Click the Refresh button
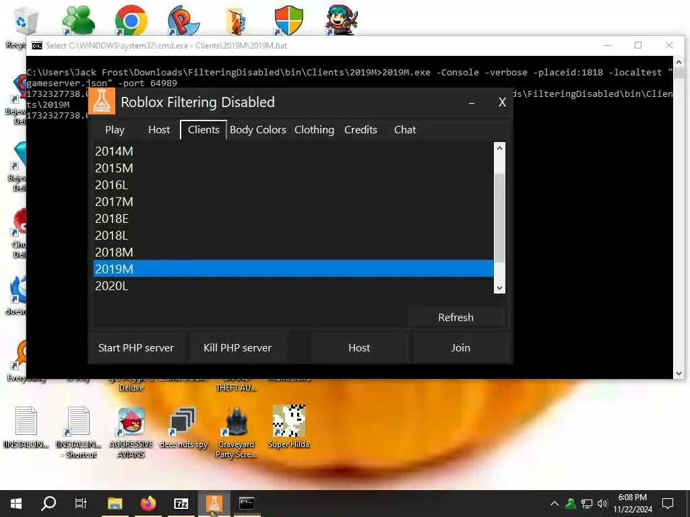This screenshot has width=690, height=517. click(x=456, y=318)
